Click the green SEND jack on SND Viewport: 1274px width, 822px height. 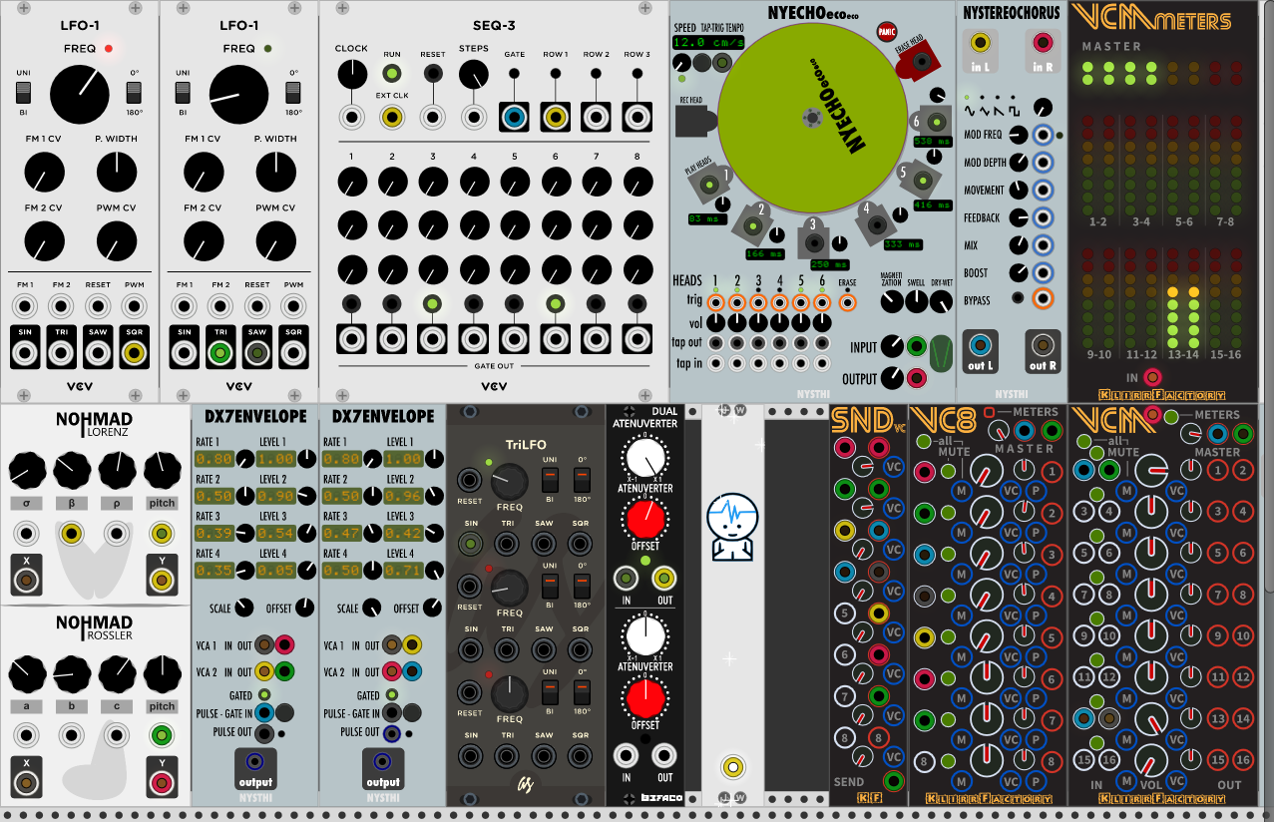893,781
